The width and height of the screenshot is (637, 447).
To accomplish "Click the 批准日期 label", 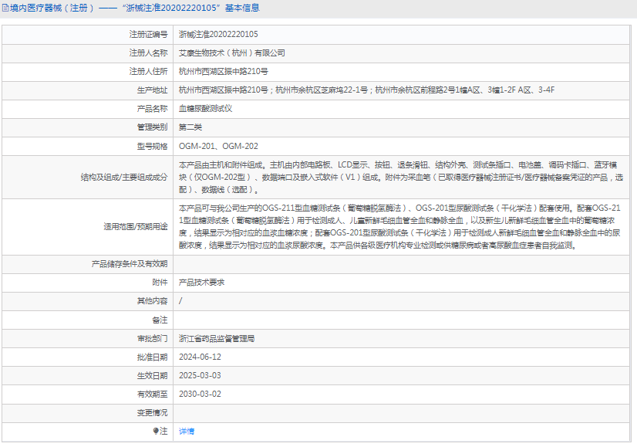I will point(152,357).
